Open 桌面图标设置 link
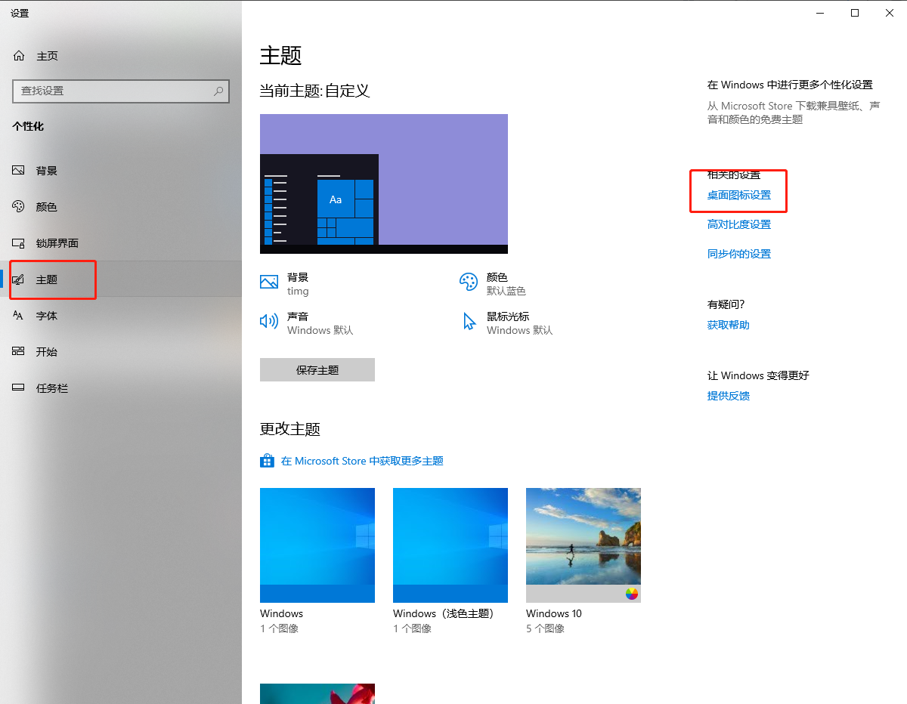The image size is (907, 704). pos(738,194)
